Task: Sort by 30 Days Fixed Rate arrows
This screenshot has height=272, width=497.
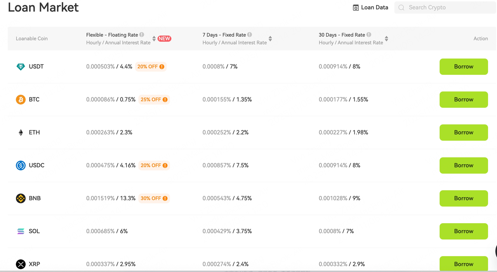Action: pos(386,38)
